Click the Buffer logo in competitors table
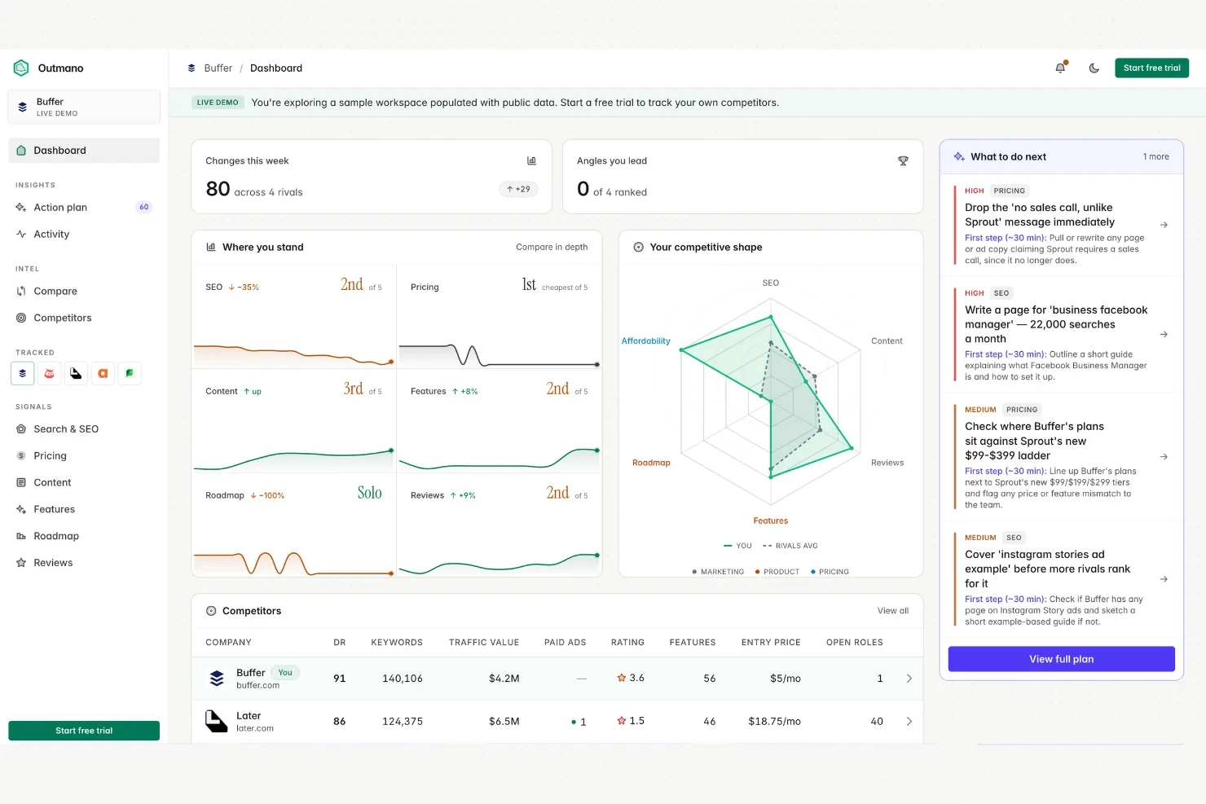Screen dimensions: 1206x804 tap(217, 679)
